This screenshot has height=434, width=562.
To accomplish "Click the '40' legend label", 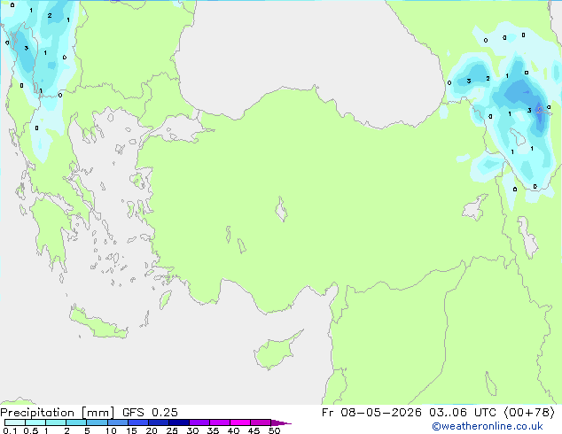I will click(233, 430).
